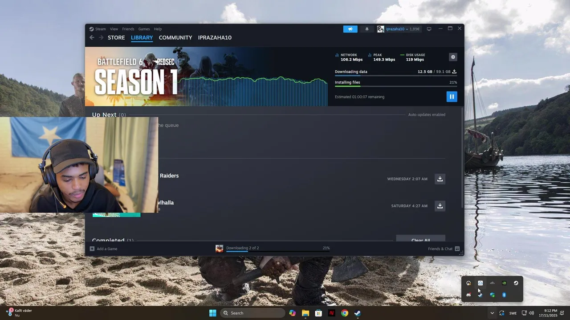Open the Discord icon in tray overflow
The width and height of the screenshot is (570, 320).
tap(468, 295)
